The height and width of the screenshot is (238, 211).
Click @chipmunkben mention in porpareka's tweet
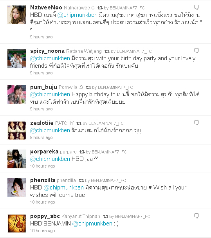pos(50,159)
